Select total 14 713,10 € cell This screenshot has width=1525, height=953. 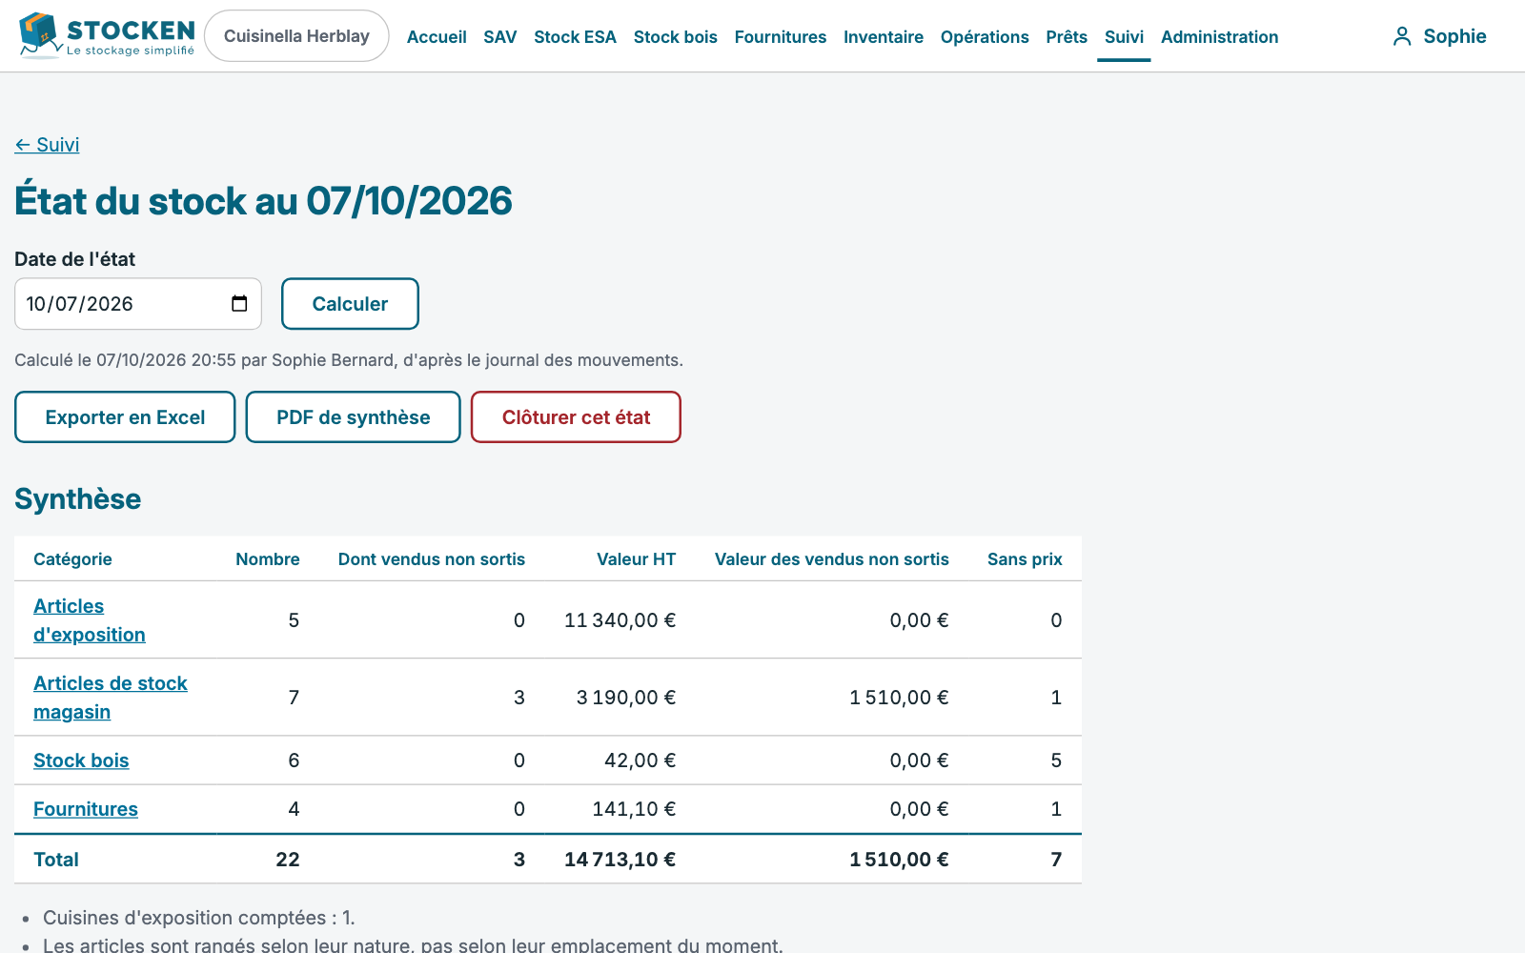[x=620, y=860]
